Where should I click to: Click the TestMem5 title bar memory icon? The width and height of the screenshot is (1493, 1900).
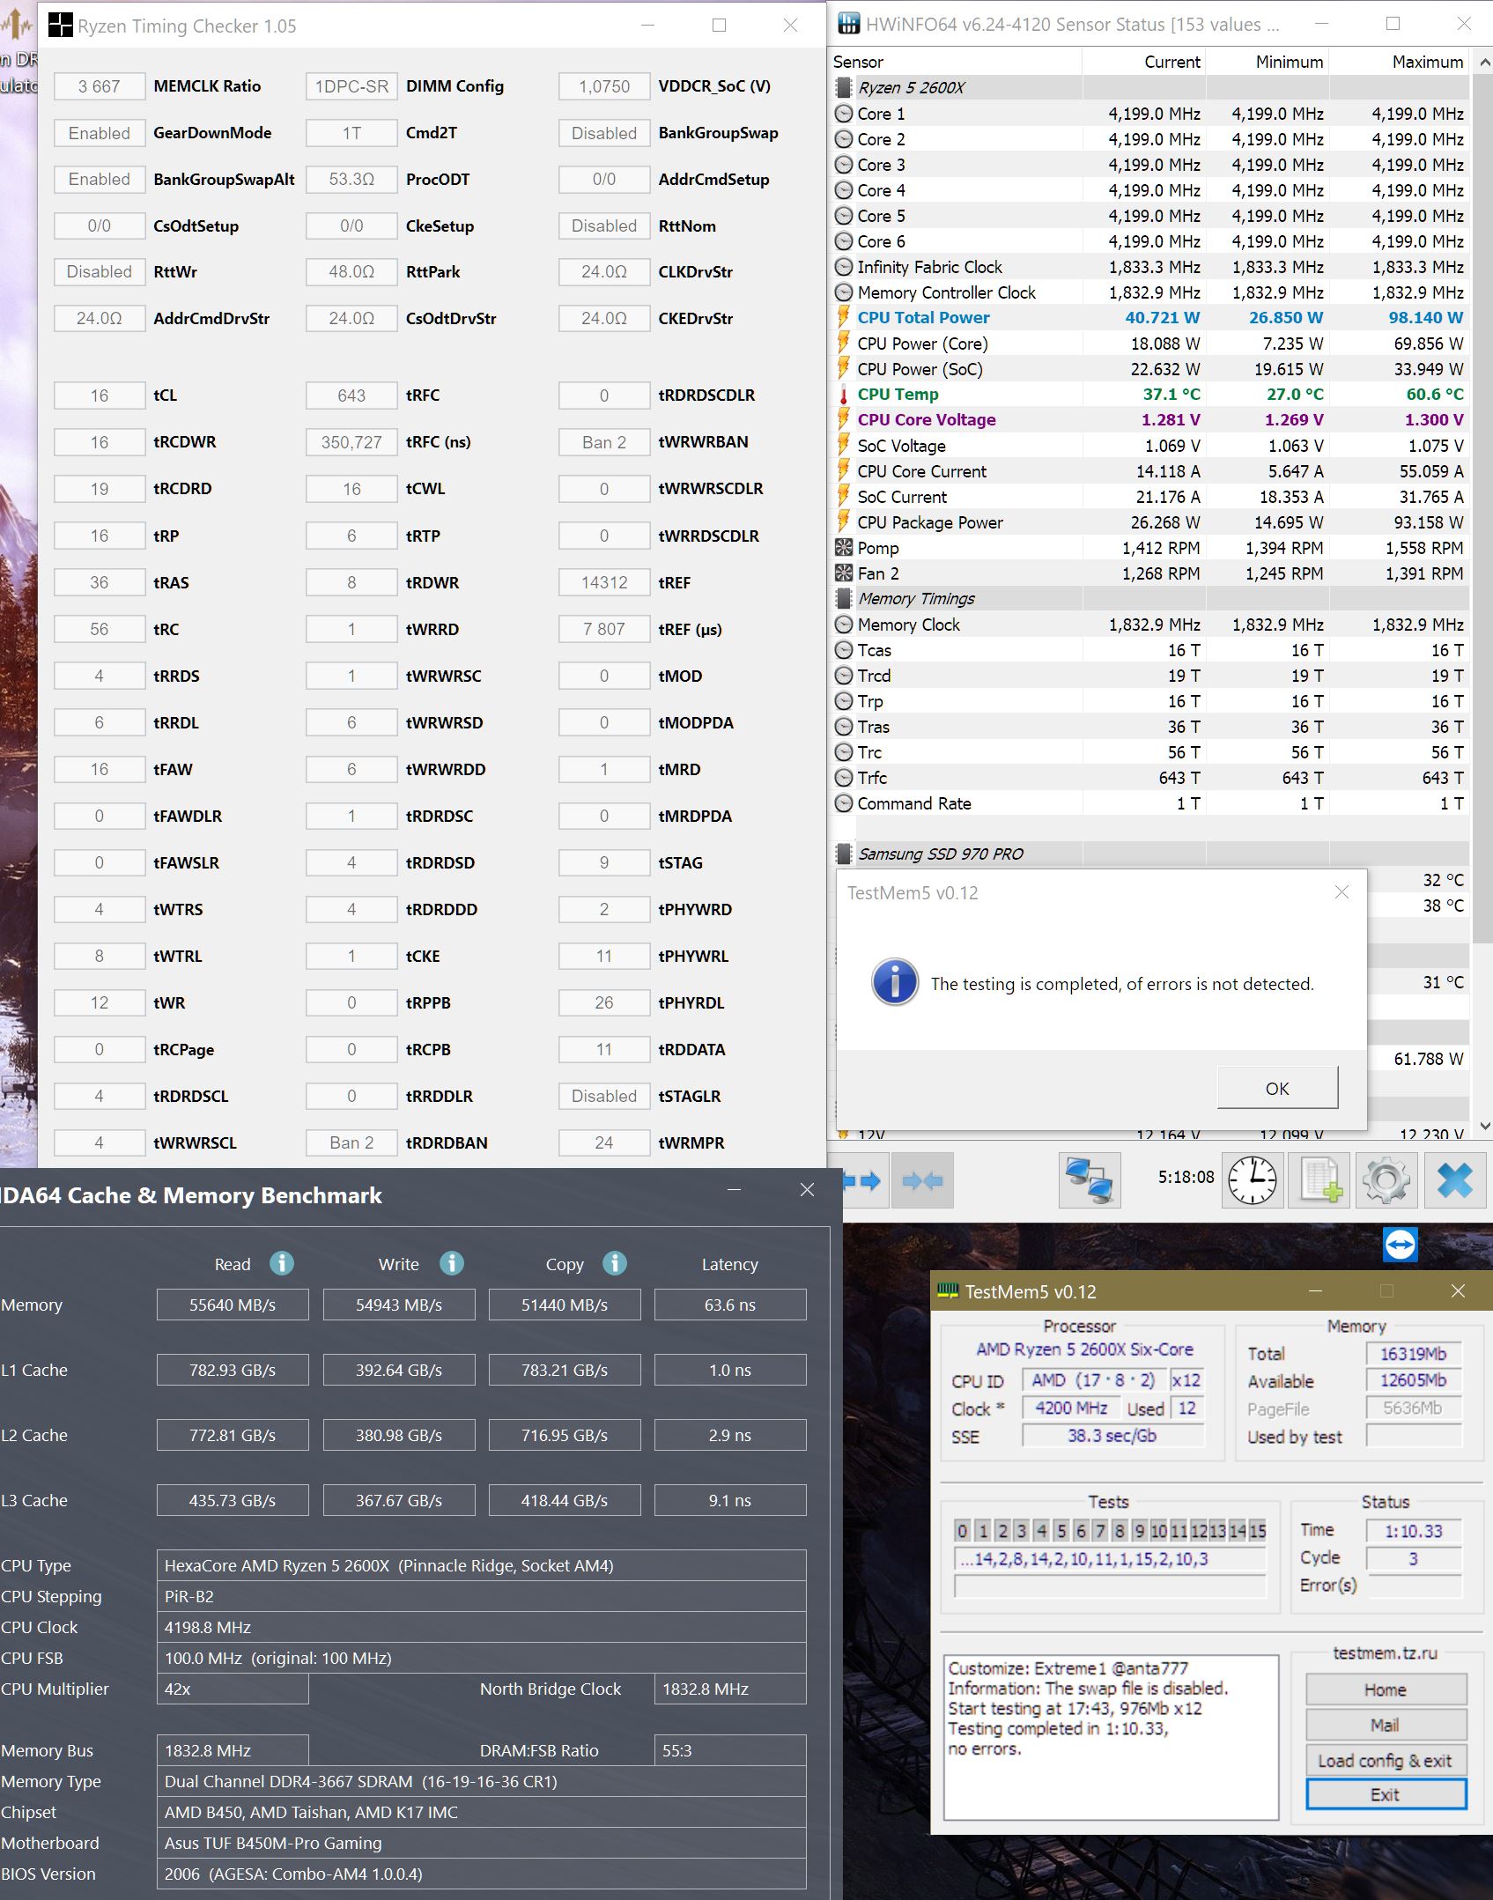coord(948,1290)
